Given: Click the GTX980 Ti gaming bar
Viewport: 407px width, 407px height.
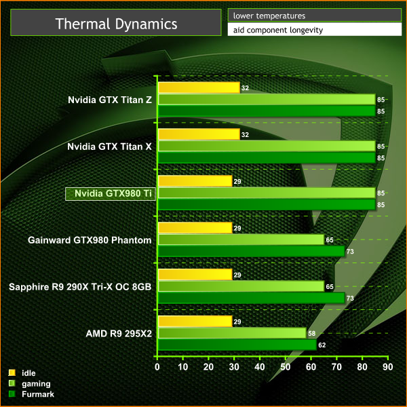Looking at the screenshot, I should 267,193.
